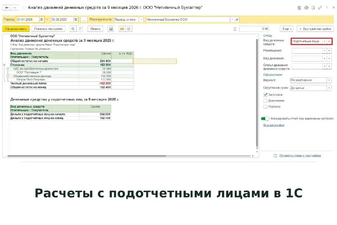Click the Сформировать button
Viewport: 337px width, 225px height.
(16, 29)
